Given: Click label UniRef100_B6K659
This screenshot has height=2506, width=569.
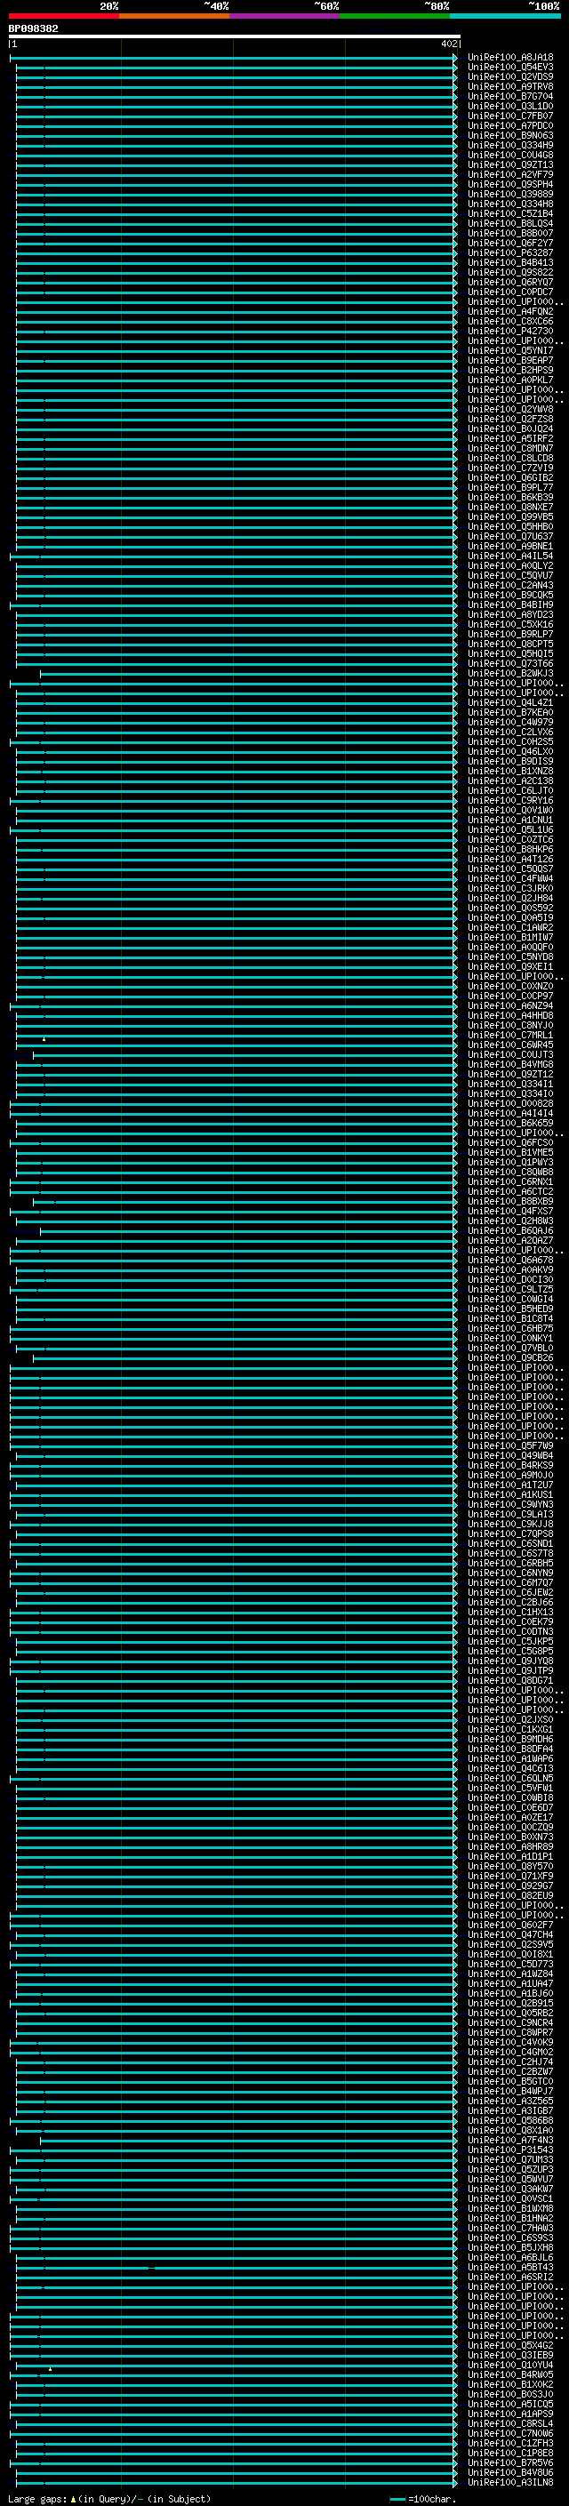Looking at the screenshot, I should click(x=509, y=1123).
